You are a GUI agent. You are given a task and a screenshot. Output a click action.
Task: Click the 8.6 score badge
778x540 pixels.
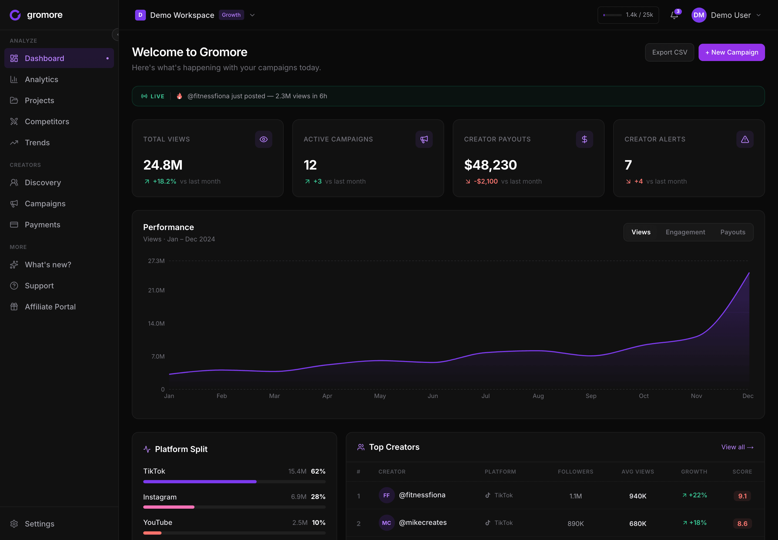coord(742,524)
